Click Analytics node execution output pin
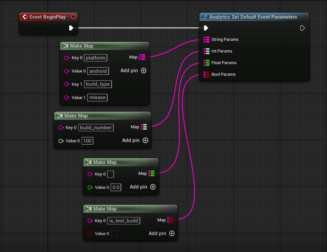Screen dimensions: 327x252 coord(302,28)
